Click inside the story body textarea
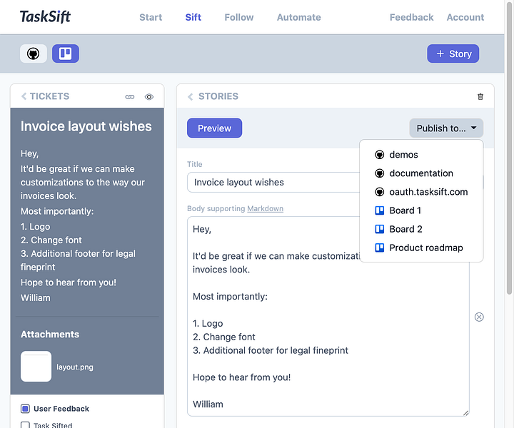Viewport: 514px width, 428px height. tap(328, 316)
